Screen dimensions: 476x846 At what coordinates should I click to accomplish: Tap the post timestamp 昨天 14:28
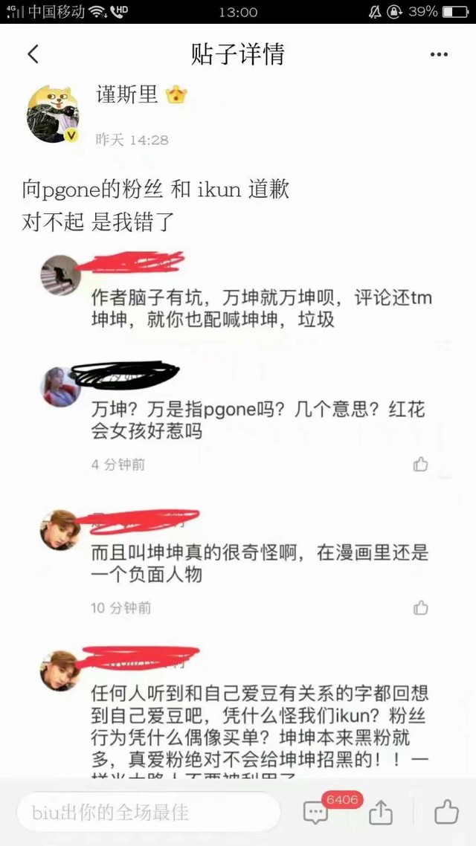[132, 140]
